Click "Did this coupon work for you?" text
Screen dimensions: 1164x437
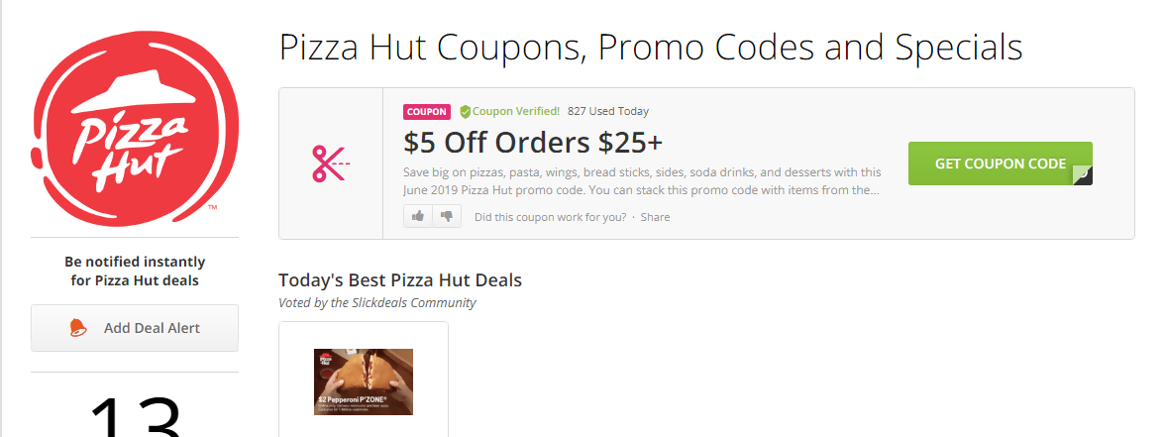point(550,217)
